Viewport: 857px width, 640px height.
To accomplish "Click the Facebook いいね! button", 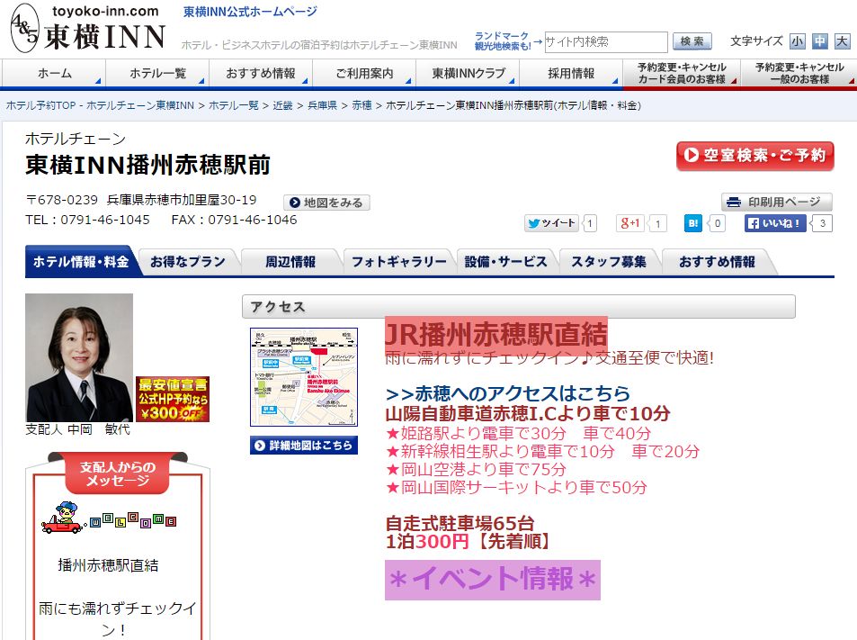I will tap(775, 223).
